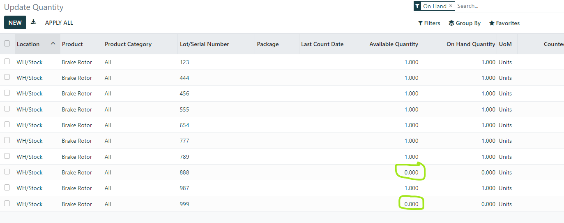Sort by Product Category column header

tap(128, 44)
